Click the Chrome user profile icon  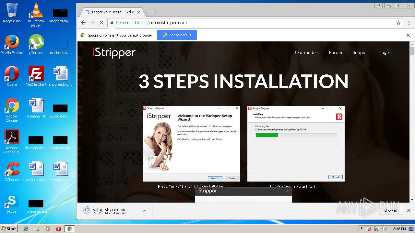coord(378,6)
